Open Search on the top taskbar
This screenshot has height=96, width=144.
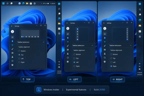[x=7, y=3]
